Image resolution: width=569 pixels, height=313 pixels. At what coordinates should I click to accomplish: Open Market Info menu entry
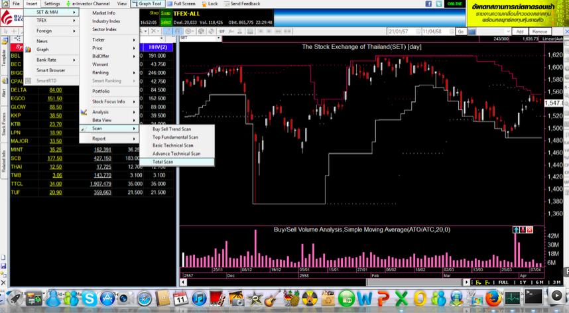pyautogui.click(x=109, y=13)
